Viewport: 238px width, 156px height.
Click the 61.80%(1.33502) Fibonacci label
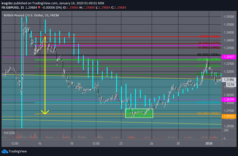pos(209,48)
